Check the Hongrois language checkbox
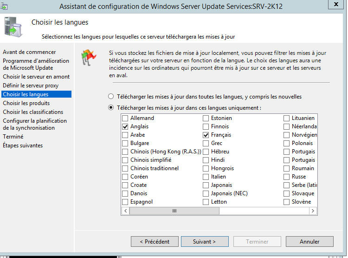Image resolution: width=348 pixels, height=258 pixels. click(206, 168)
